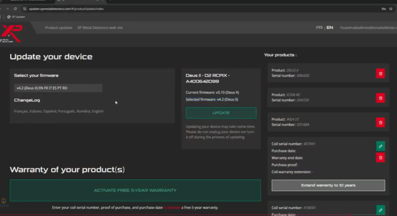Delete the DEUS II product entry
Image resolution: width=397 pixels, height=216 pixels.
click(x=380, y=73)
